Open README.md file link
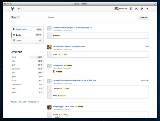160x121 pixels. tap(90, 80)
